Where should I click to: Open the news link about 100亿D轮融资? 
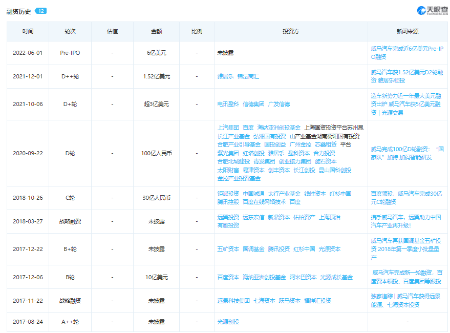(407, 153)
